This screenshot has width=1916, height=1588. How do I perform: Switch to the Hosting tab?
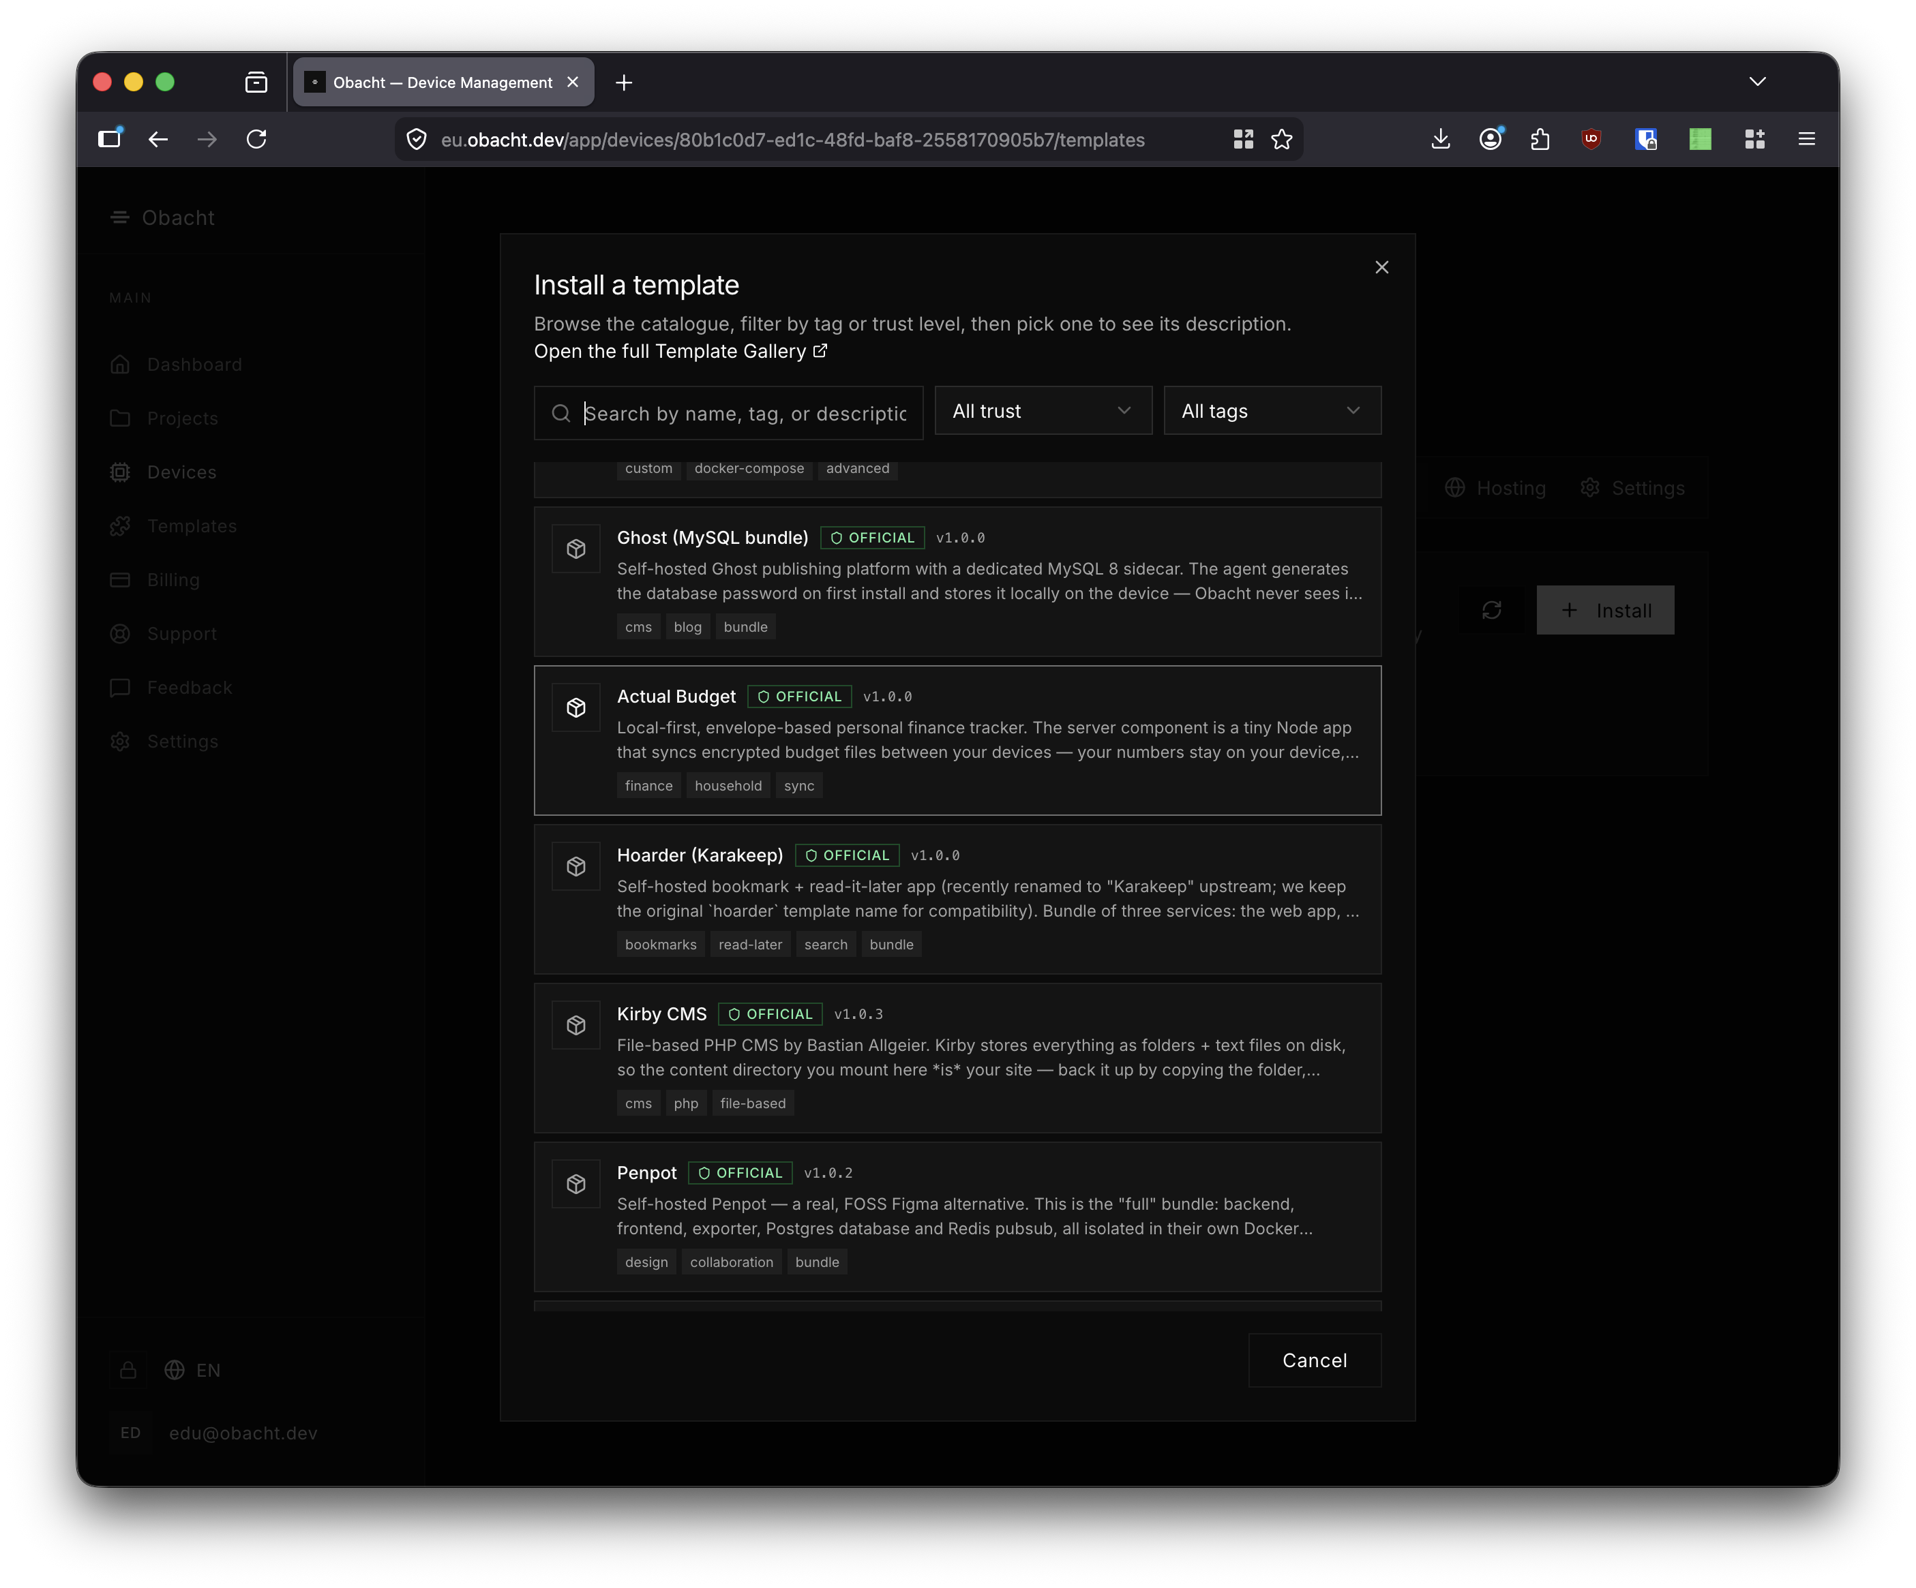coord(1495,488)
